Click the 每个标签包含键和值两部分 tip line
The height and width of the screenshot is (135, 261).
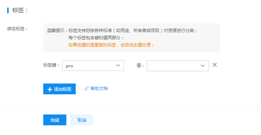click(x=96, y=38)
